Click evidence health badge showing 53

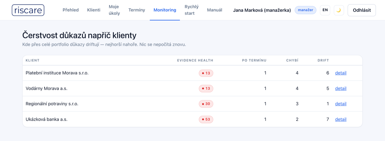[206, 119]
